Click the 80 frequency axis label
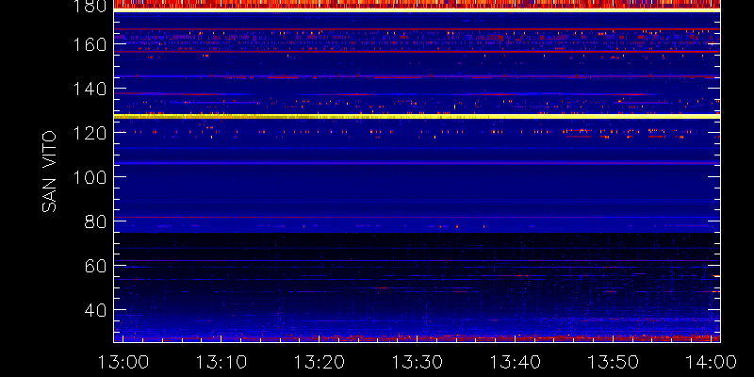The height and width of the screenshot is (377, 754). pyautogui.click(x=95, y=221)
